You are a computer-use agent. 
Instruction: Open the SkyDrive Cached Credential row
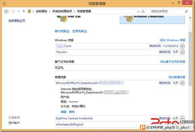coord(120,118)
